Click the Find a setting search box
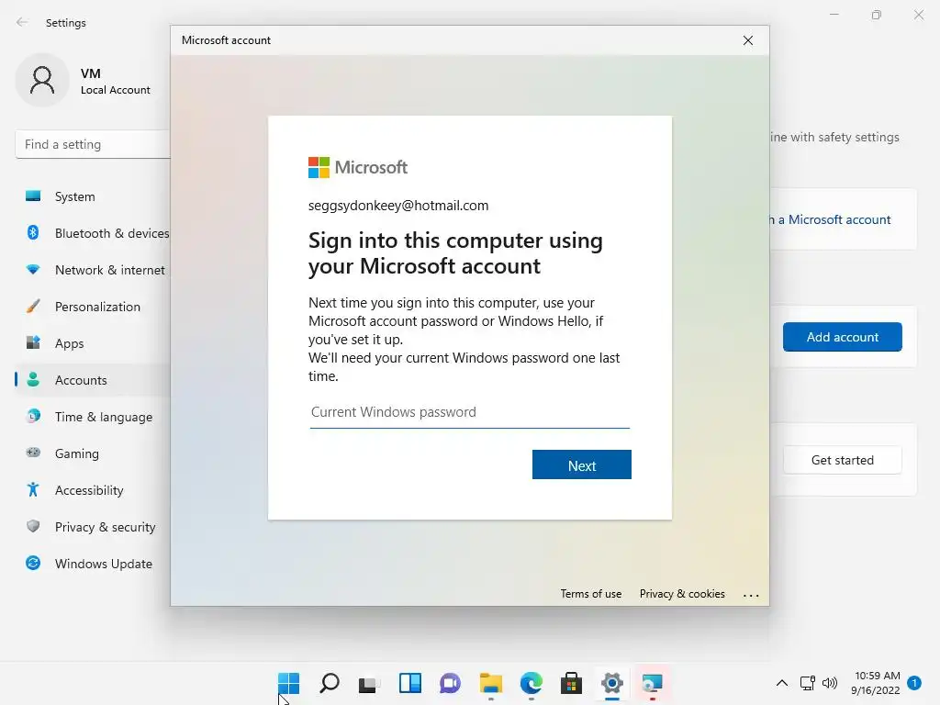Screen dimensions: 940x705 point(93,144)
